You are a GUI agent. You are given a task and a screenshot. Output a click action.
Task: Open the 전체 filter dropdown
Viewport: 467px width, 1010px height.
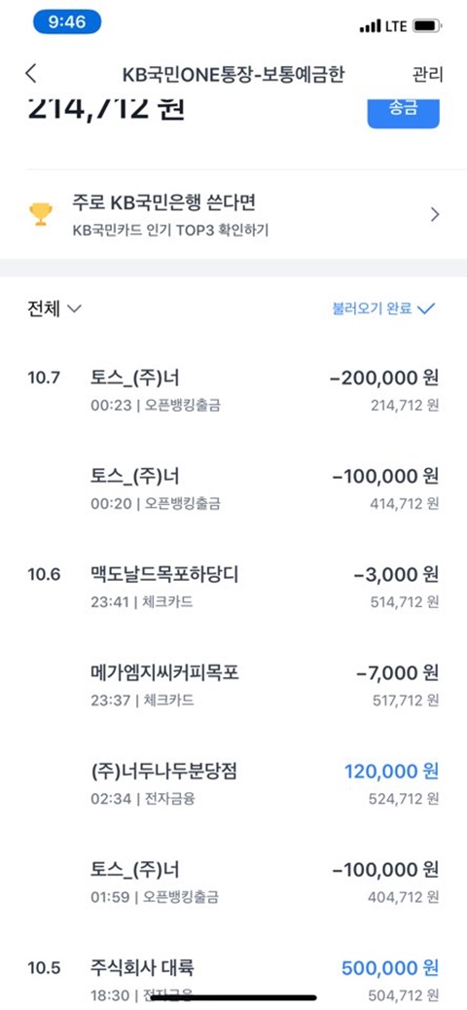point(54,308)
